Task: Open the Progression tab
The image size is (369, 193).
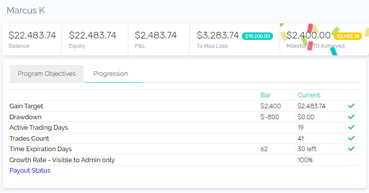Action: [111, 74]
